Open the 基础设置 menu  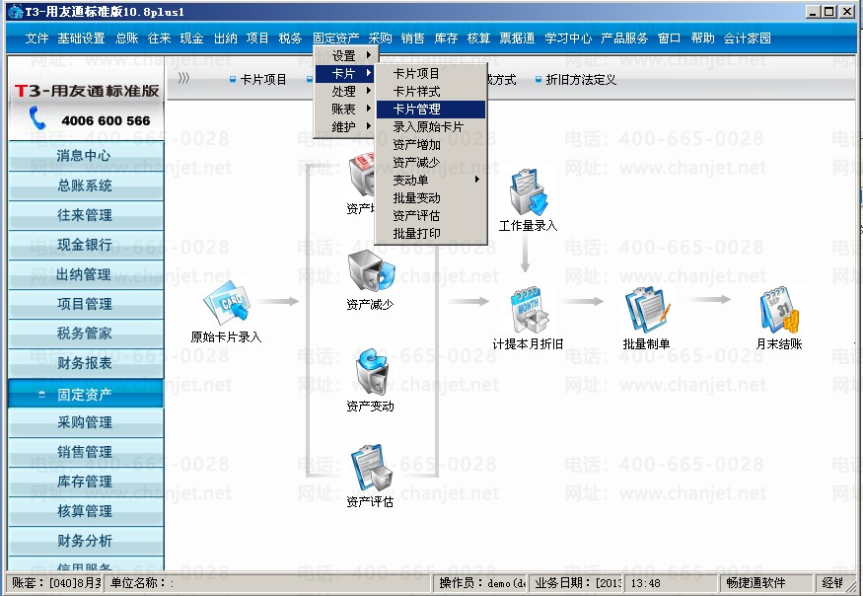pos(81,38)
